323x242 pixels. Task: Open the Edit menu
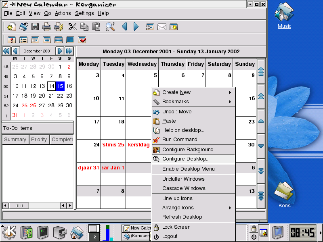click(x=21, y=13)
